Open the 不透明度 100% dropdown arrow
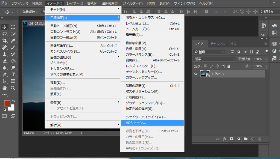280x159 pixels. (266, 59)
